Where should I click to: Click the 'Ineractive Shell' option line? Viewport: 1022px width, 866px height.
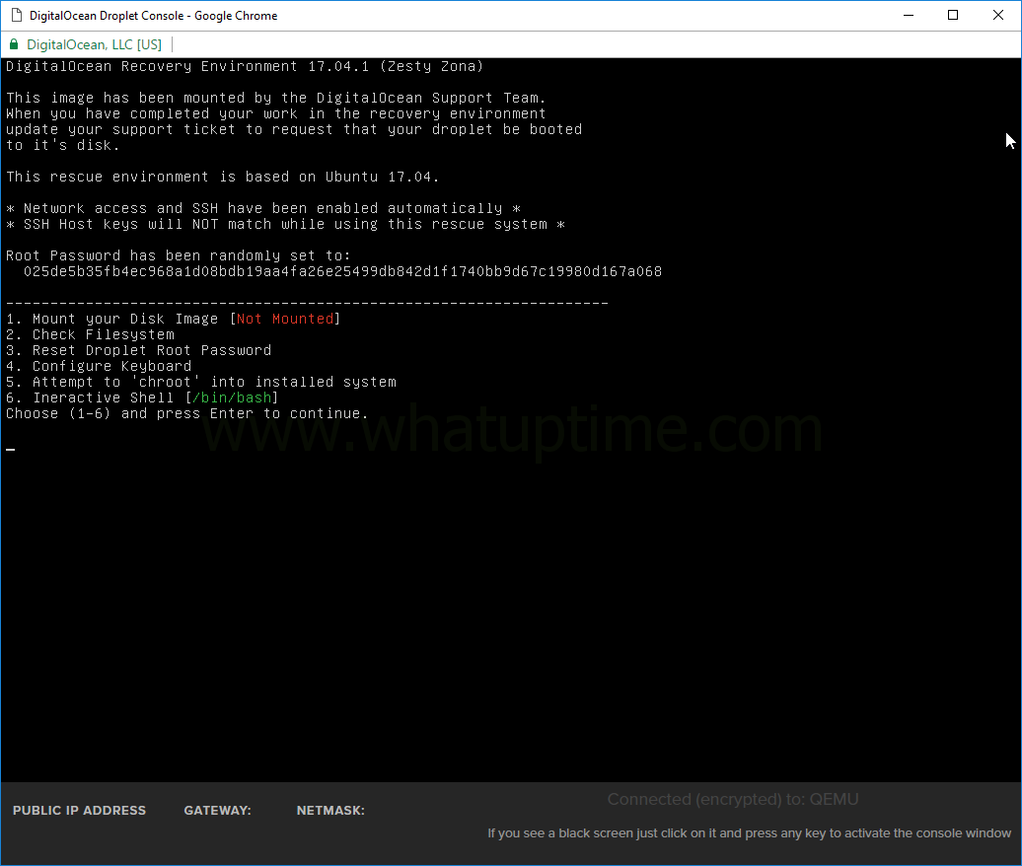pos(143,397)
